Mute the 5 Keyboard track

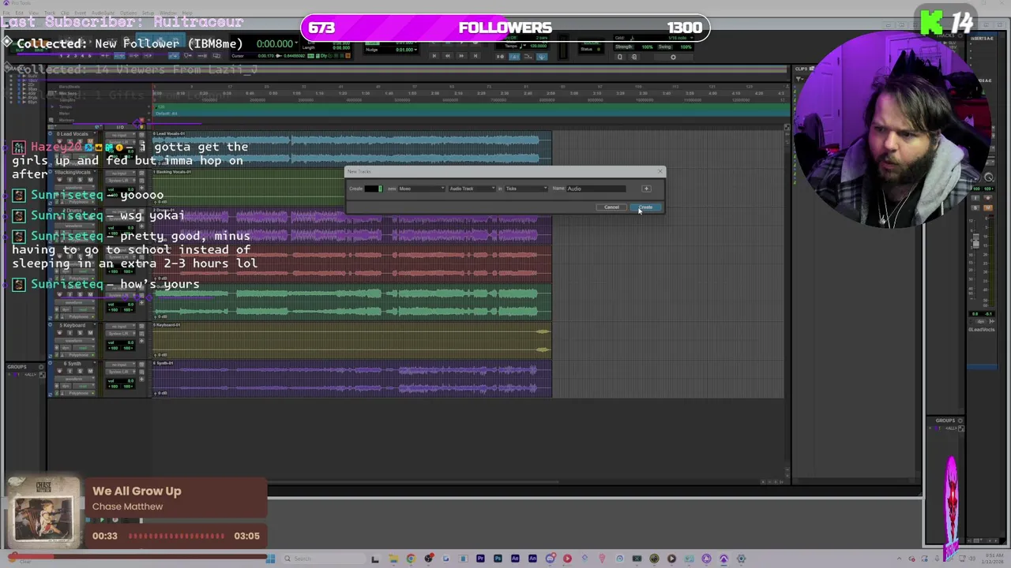(90, 333)
